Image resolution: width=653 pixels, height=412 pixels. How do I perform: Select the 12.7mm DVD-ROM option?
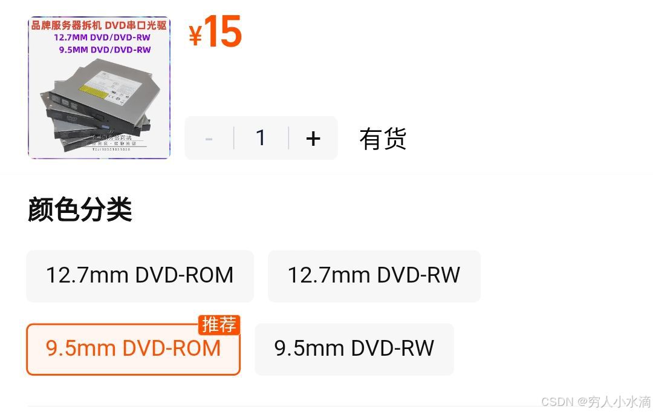coord(140,276)
